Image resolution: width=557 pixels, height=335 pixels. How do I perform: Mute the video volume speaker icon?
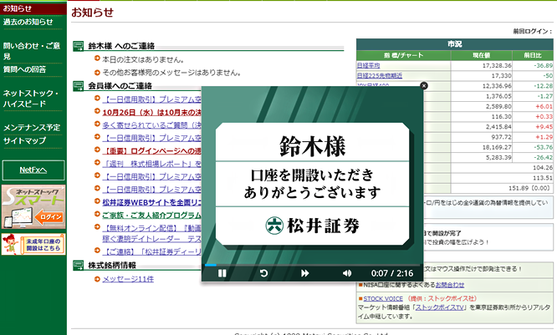[x=347, y=273]
